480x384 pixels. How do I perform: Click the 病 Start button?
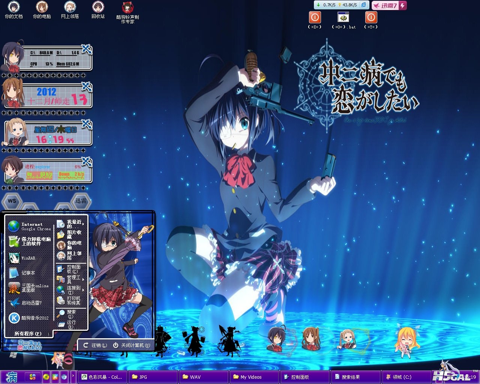[x=12, y=377]
